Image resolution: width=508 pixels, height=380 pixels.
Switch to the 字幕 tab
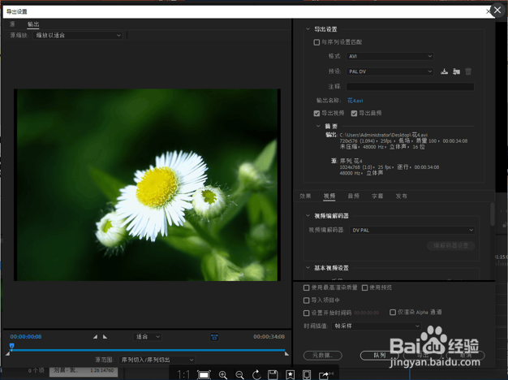pyautogui.click(x=377, y=196)
